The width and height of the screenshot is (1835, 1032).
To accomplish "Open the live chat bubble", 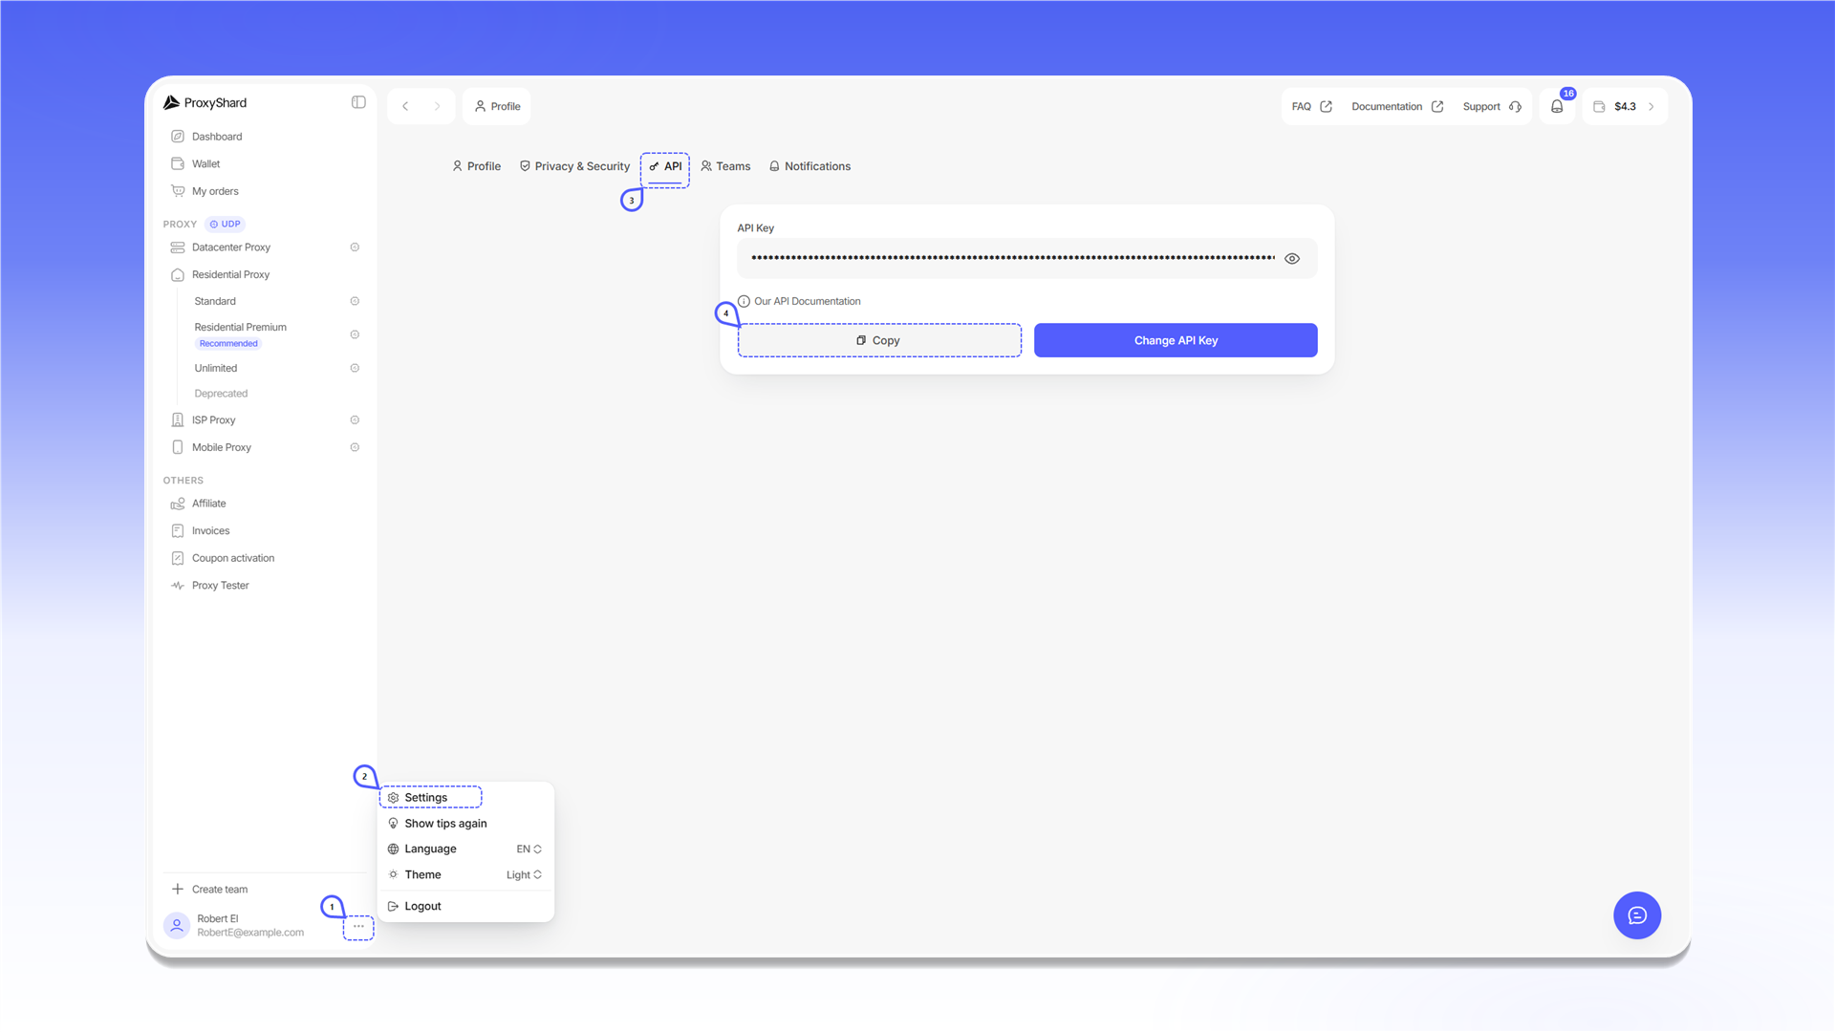I will pyautogui.click(x=1637, y=915).
